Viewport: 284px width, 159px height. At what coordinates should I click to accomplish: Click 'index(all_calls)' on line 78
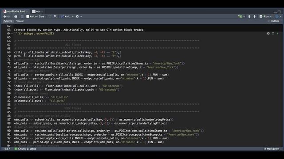click(27, 86)
